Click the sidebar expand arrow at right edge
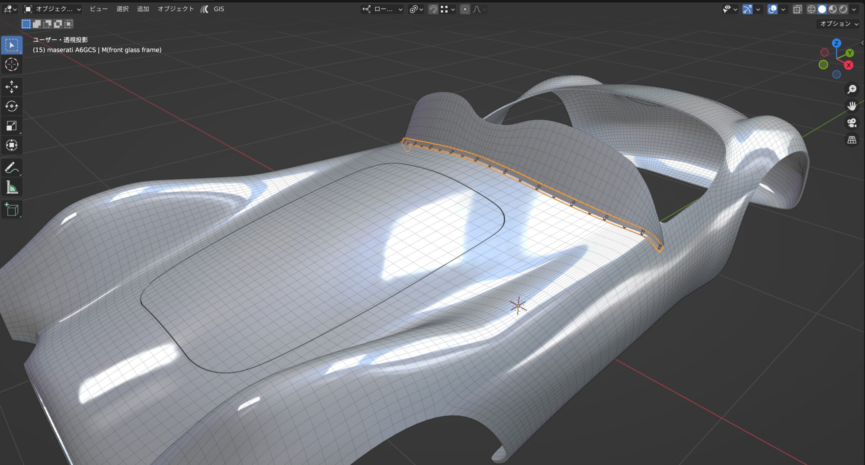This screenshot has width=865, height=465. click(x=862, y=42)
